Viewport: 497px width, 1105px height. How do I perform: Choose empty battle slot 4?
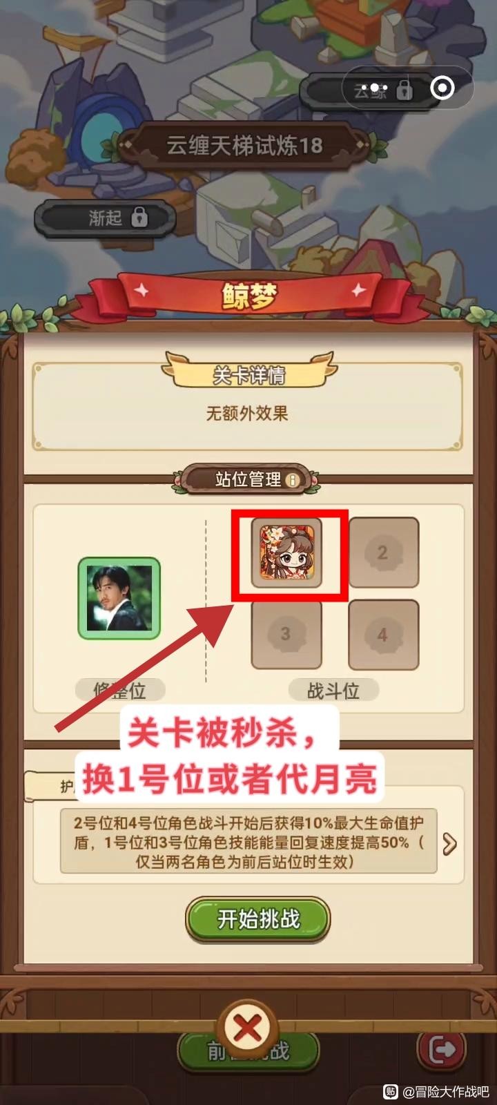[x=383, y=634]
